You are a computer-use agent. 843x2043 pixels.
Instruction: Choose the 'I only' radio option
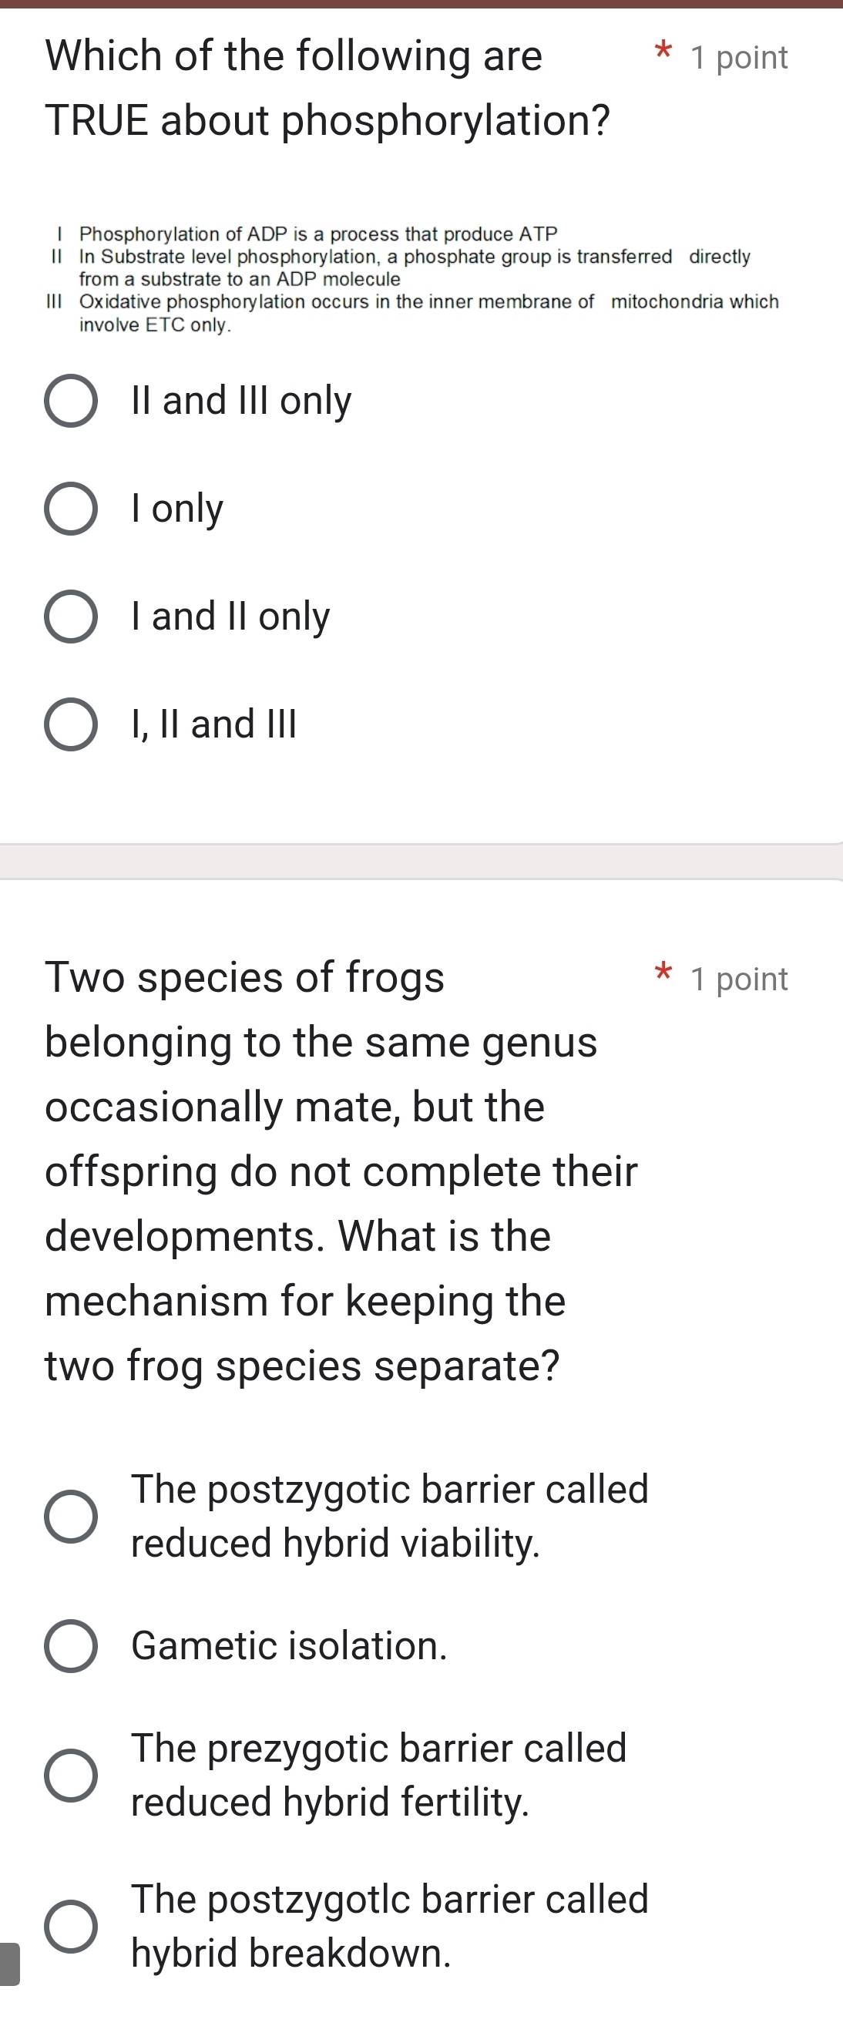tap(71, 509)
